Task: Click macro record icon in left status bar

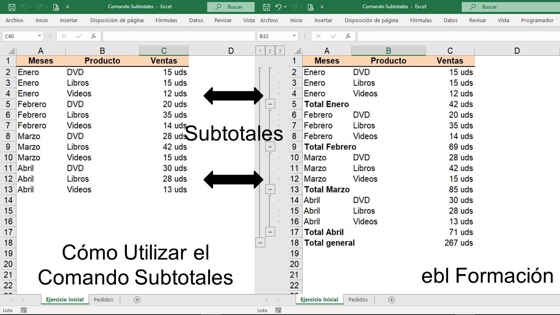Action: coord(24,310)
